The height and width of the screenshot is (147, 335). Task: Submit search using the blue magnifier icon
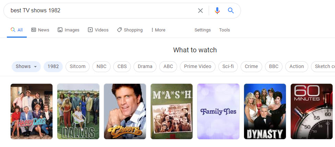(x=231, y=11)
